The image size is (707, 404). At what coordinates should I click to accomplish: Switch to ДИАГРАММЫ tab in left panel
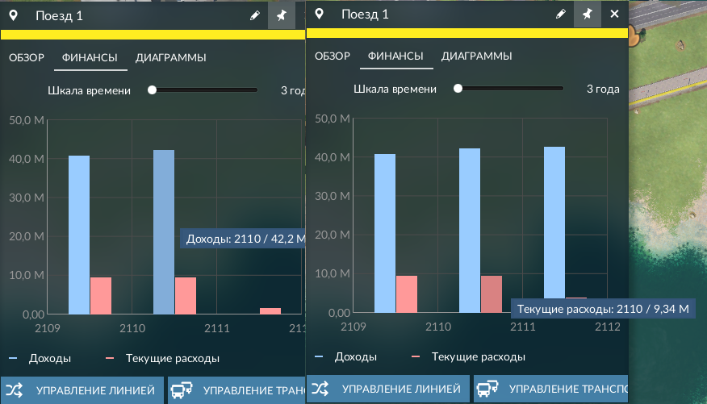[x=171, y=57]
